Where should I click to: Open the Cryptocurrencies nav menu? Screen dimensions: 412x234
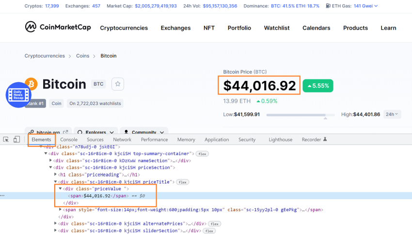point(124,28)
